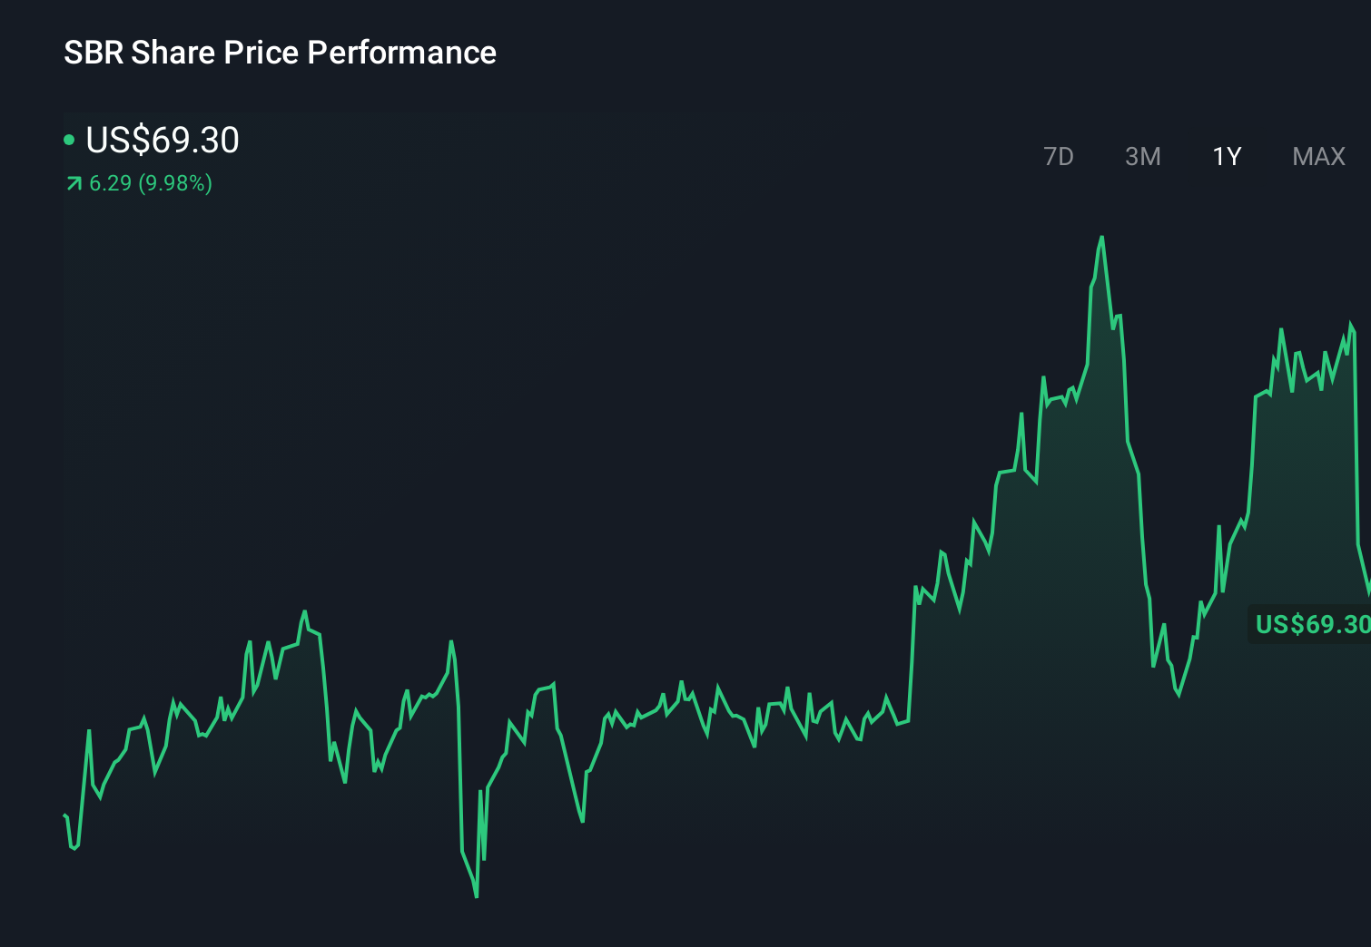Select the MAX time range

[1317, 156]
